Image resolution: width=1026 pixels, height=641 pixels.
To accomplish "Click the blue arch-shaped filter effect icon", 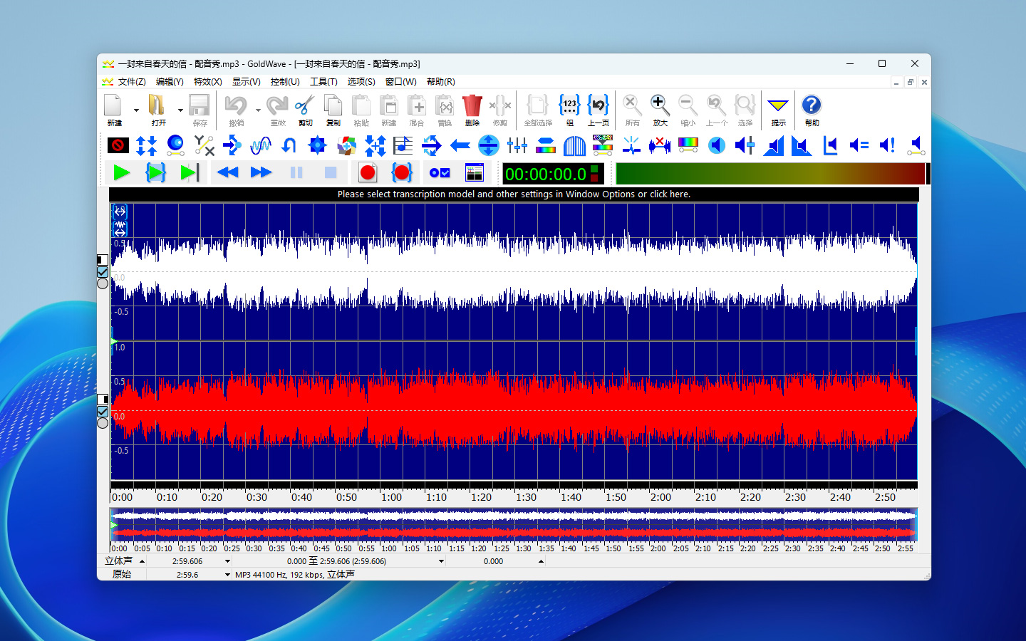I will tap(574, 146).
